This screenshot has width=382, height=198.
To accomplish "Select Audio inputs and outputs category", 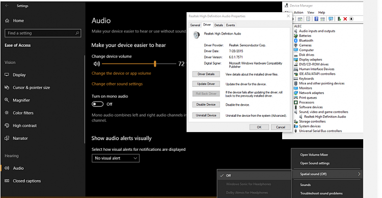I will point(317,31).
